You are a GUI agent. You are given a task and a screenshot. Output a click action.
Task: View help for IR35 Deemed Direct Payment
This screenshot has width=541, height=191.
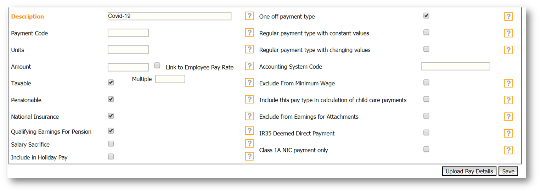pyautogui.click(x=508, y=133)
